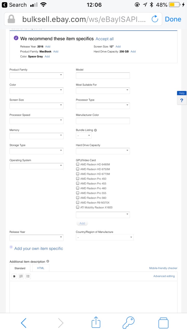187x333 pixels.
Task: Tap the share sheet icon
Action: (x=96, y=323)
